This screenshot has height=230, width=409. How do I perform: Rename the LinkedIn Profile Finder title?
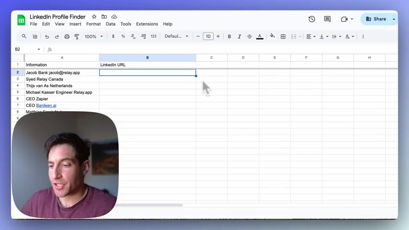[57, 17]
